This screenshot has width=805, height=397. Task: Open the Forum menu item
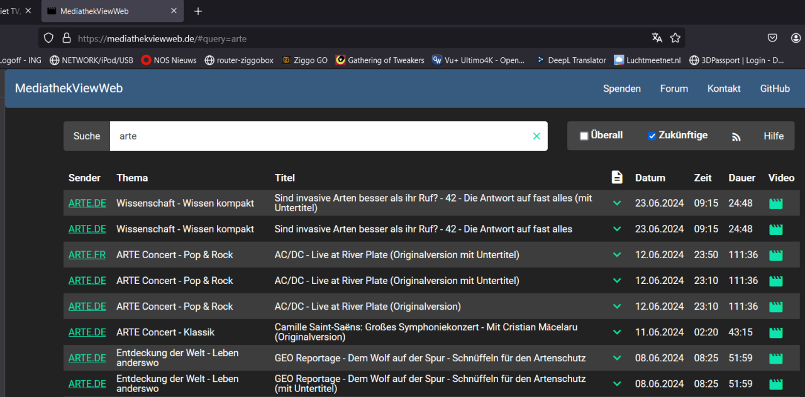tap(674, 88)
